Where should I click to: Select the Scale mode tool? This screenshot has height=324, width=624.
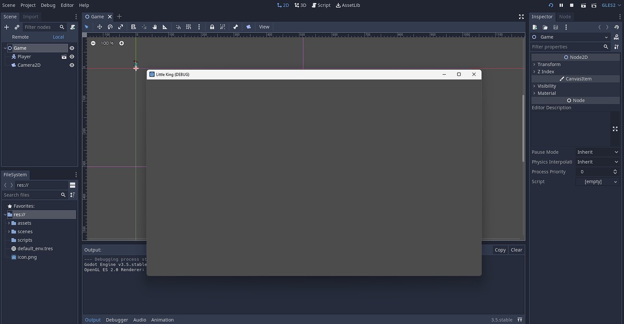click(x=121, y=27)
